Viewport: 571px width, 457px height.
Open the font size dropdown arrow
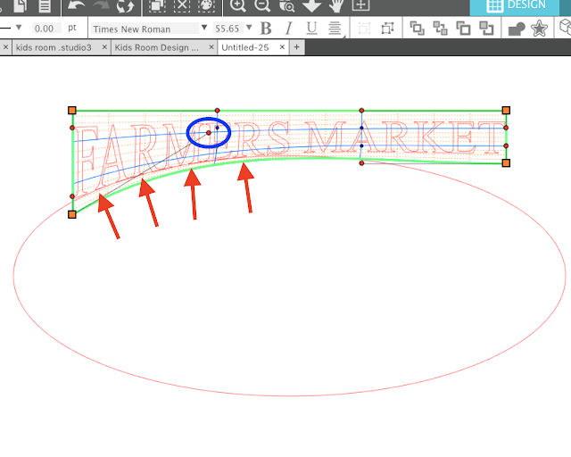[x=249, y=28]
